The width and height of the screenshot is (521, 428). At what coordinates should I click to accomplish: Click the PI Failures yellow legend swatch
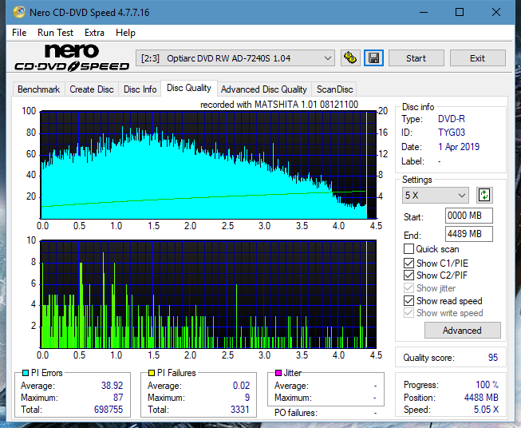(x=152, y=373)
